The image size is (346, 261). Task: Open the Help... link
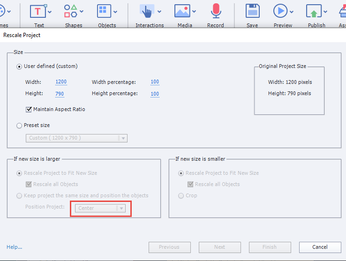pos(14,247)
